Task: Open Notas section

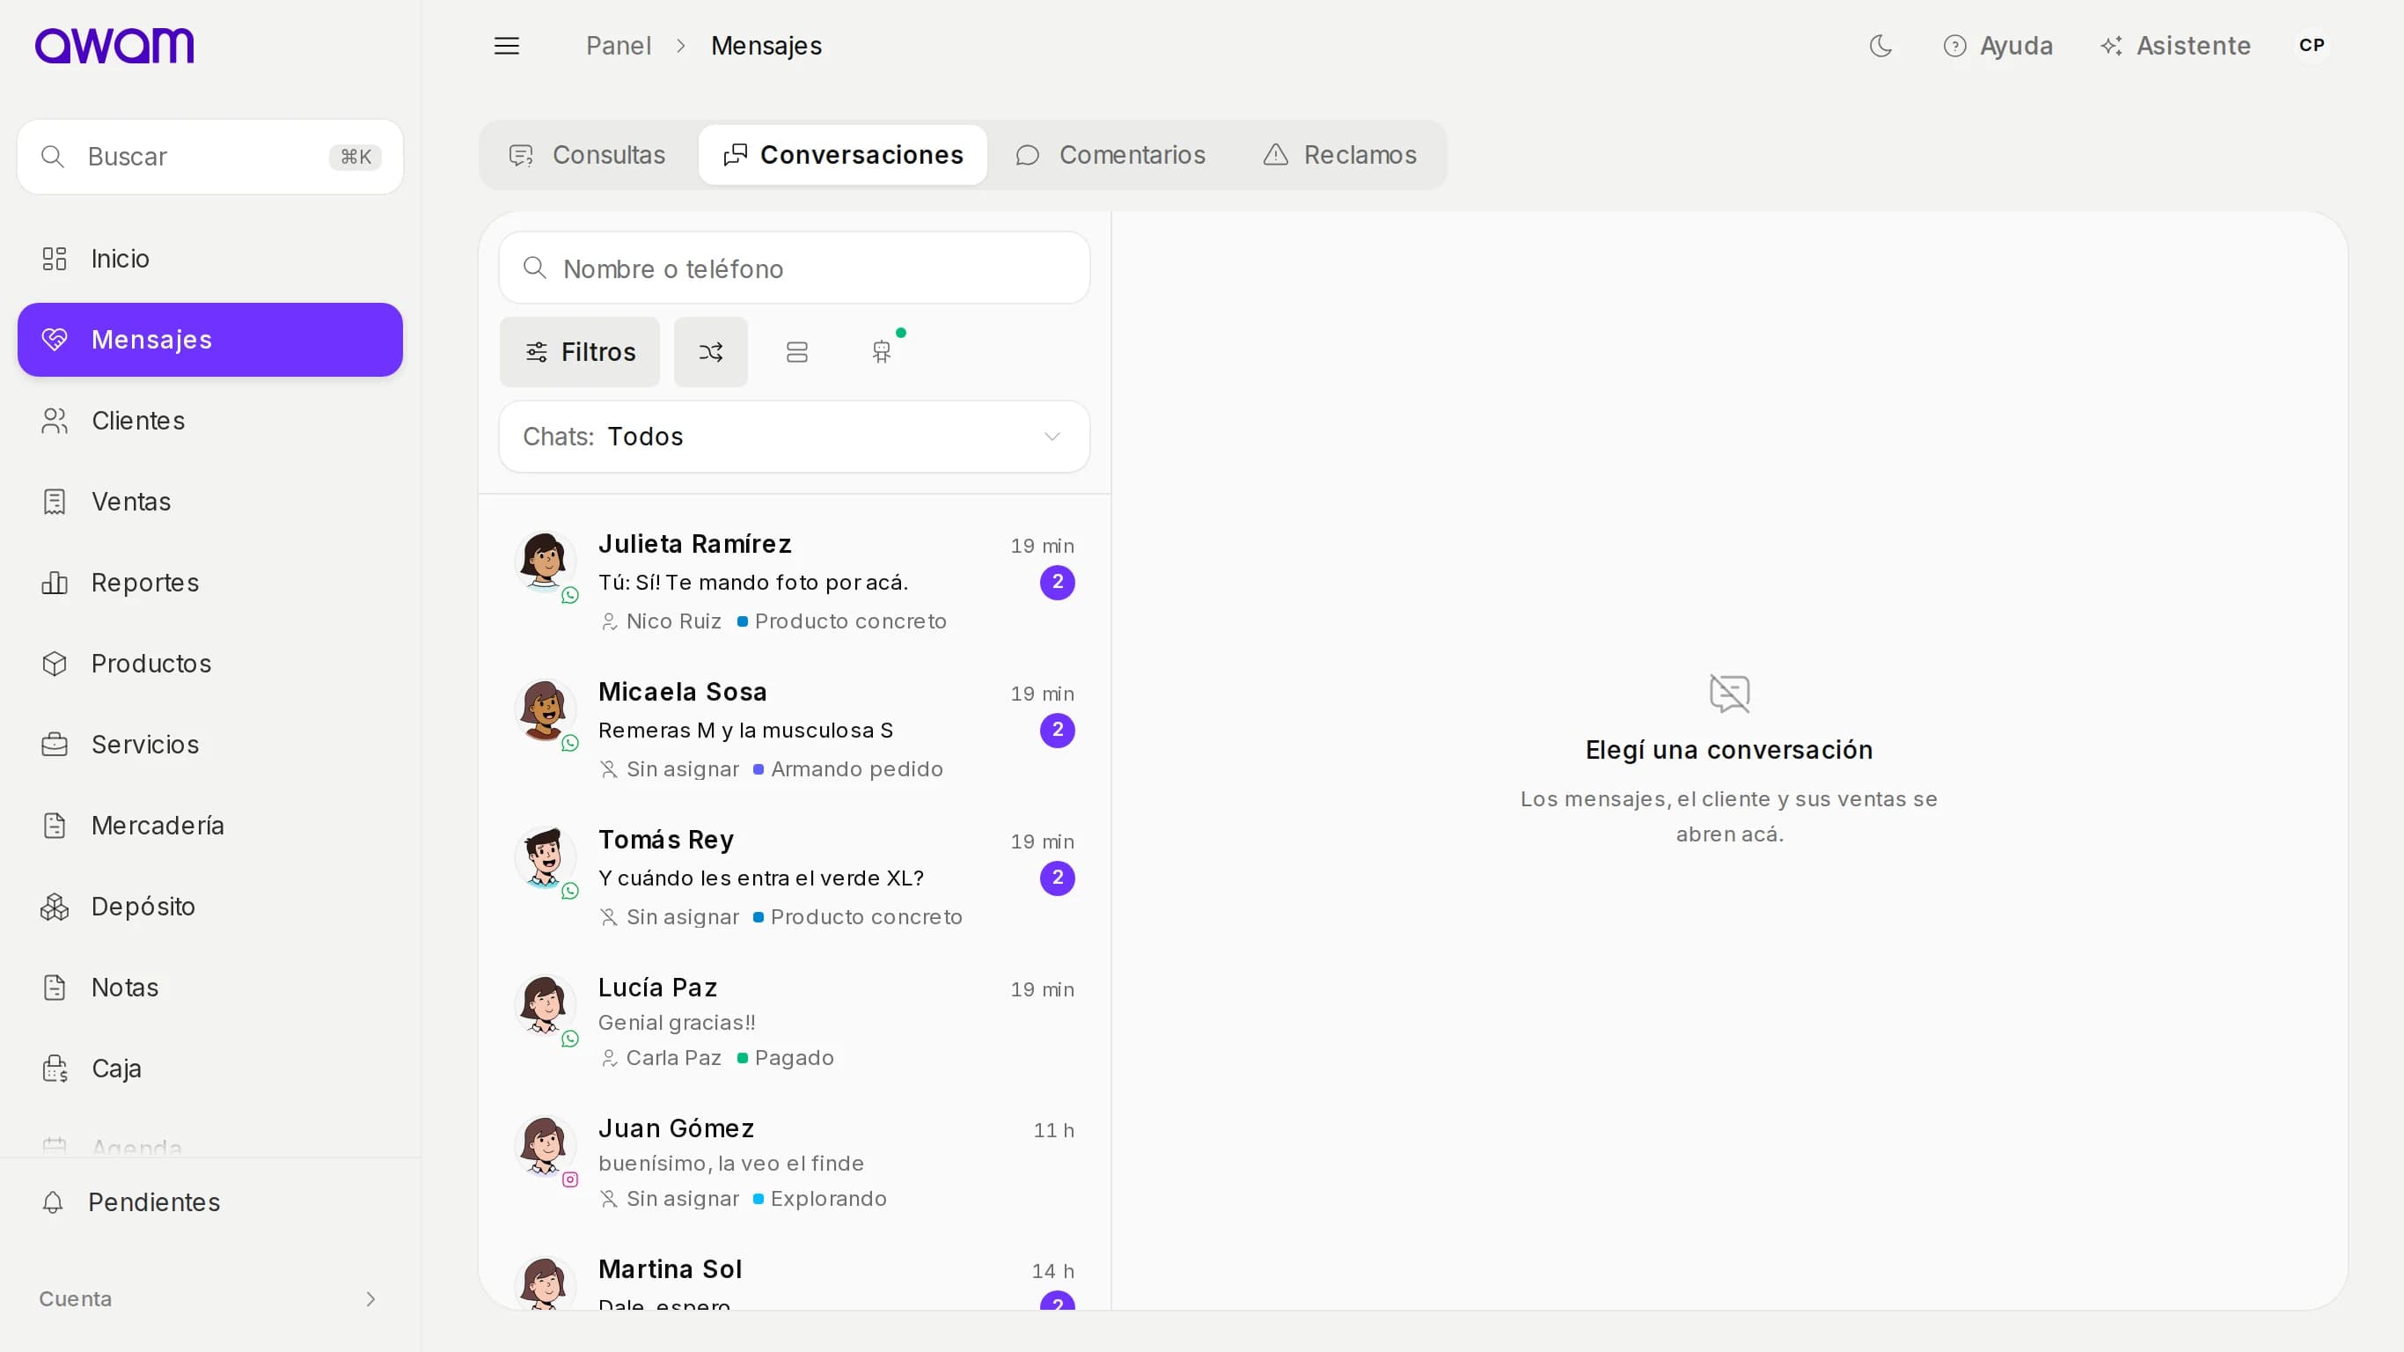Action: (210, 988)
